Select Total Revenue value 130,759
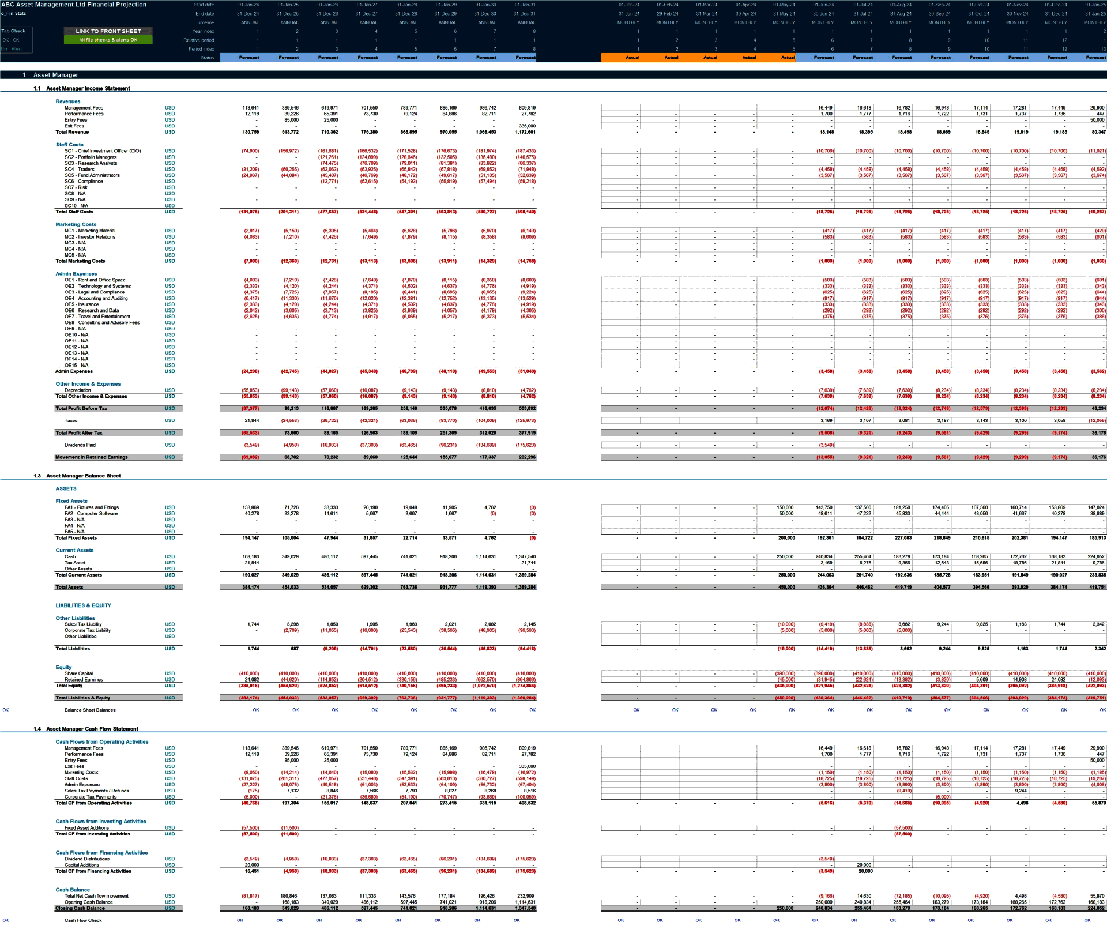This screenshot has height=926, width=1107. pos(251,132)
